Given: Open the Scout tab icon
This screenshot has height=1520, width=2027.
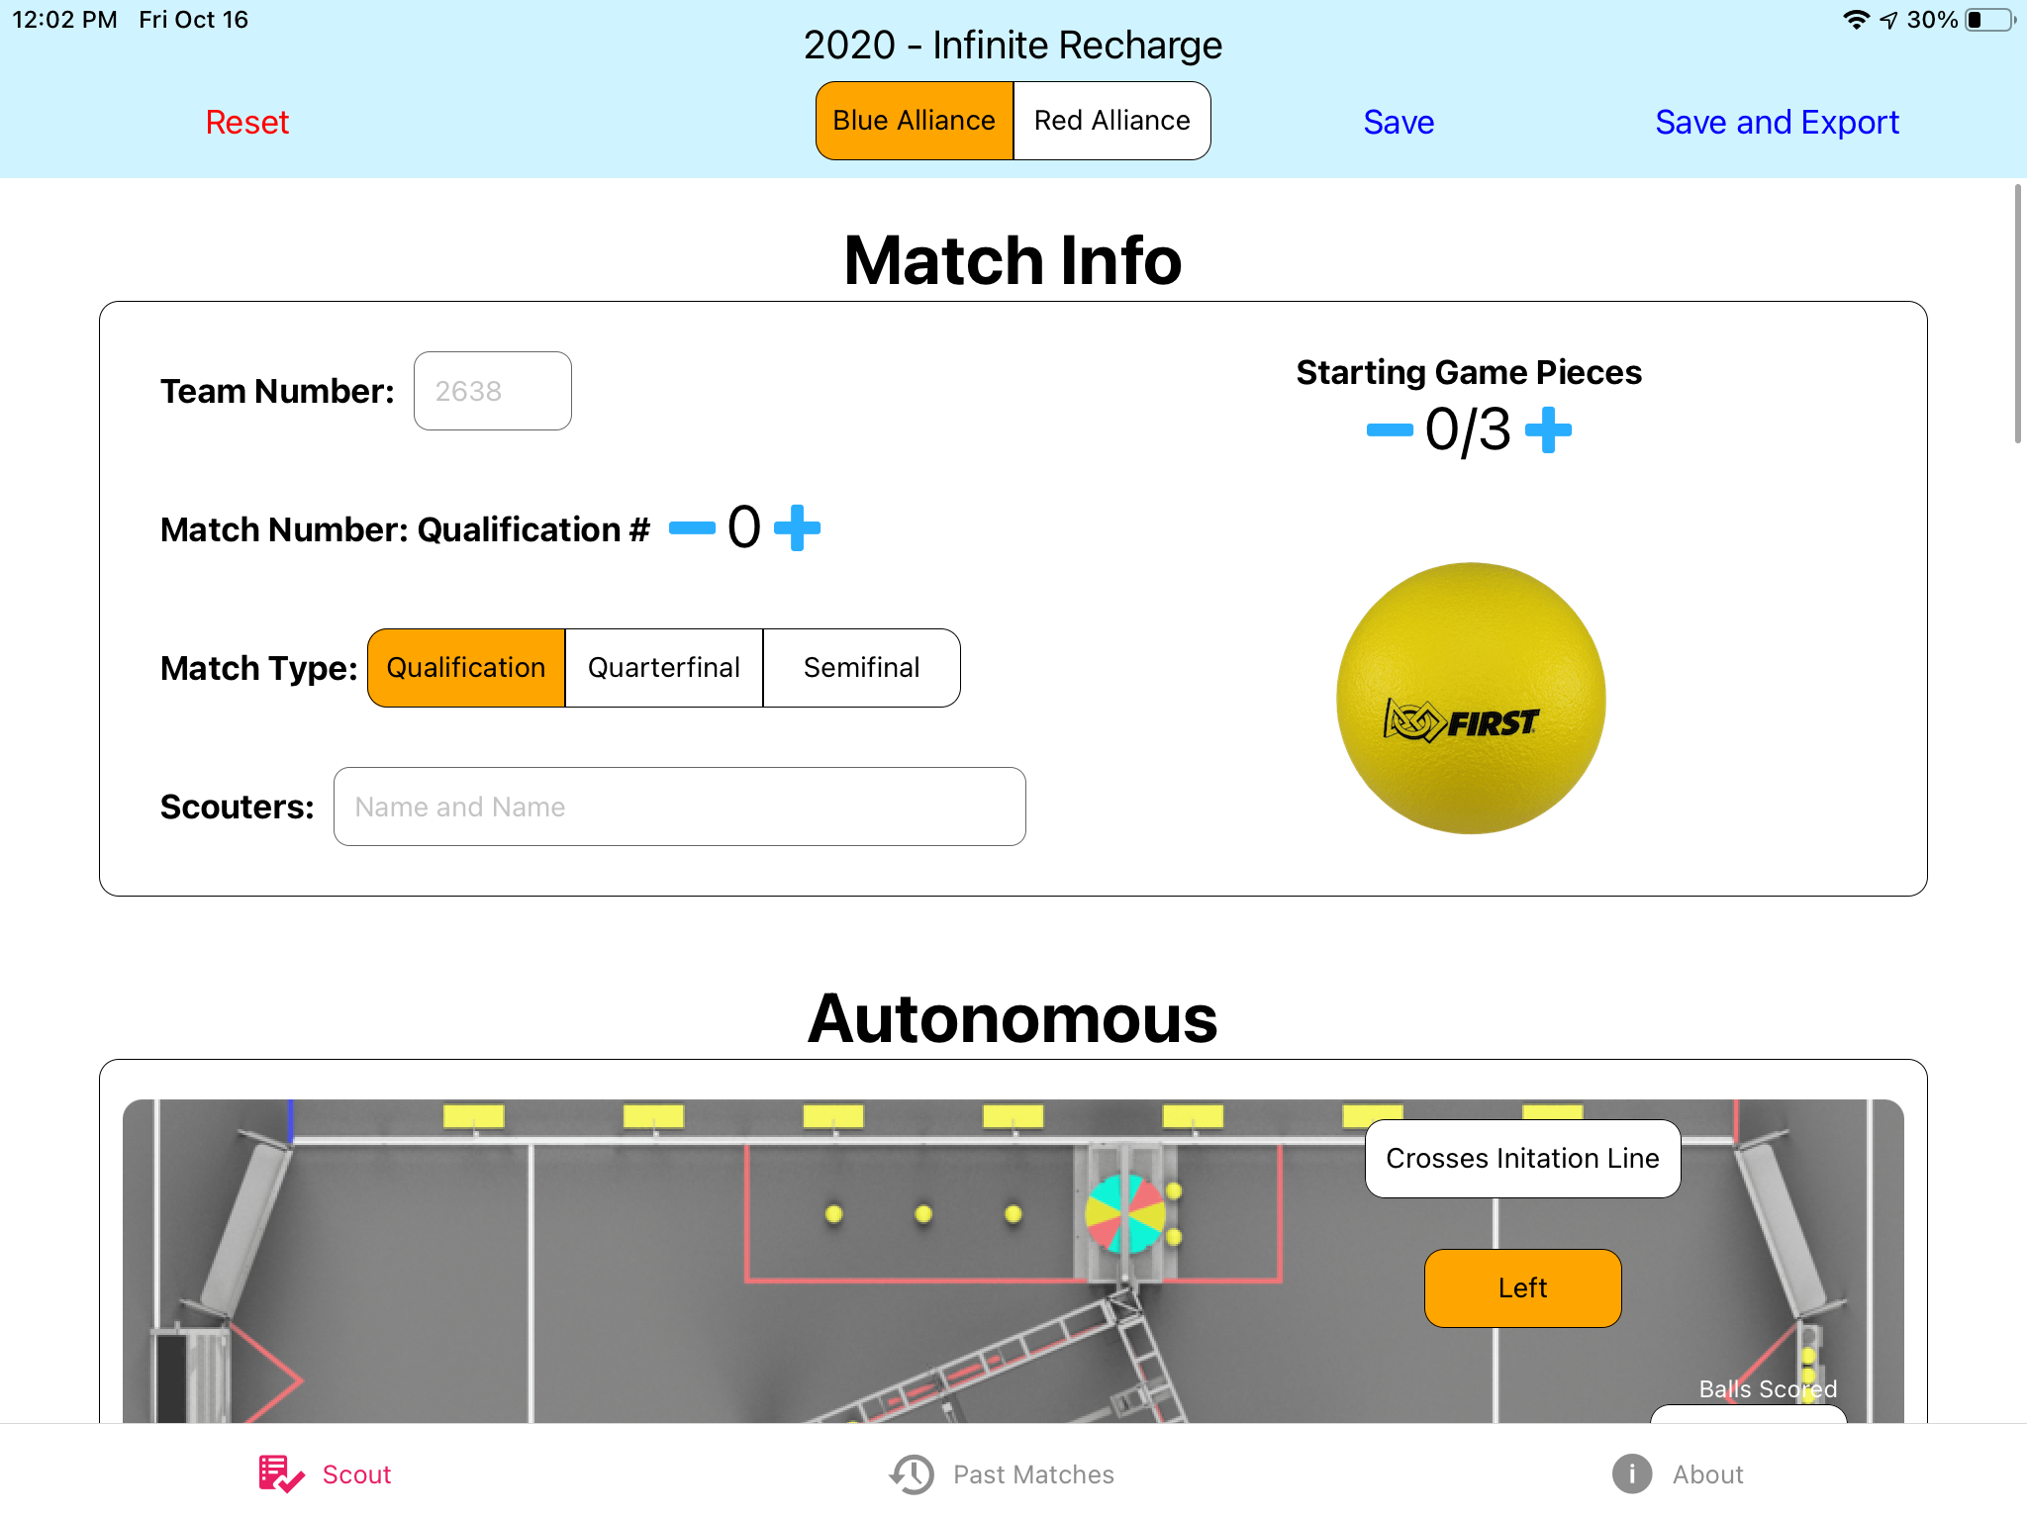Looking at the screenshot, I should tap(281, 1473).
